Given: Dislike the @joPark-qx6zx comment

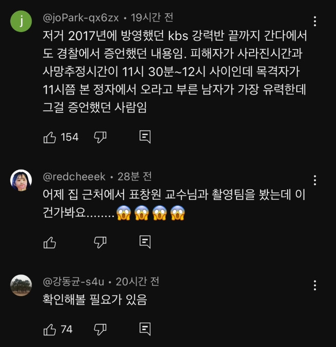Looking at the screenshot, I should point(100,137).
